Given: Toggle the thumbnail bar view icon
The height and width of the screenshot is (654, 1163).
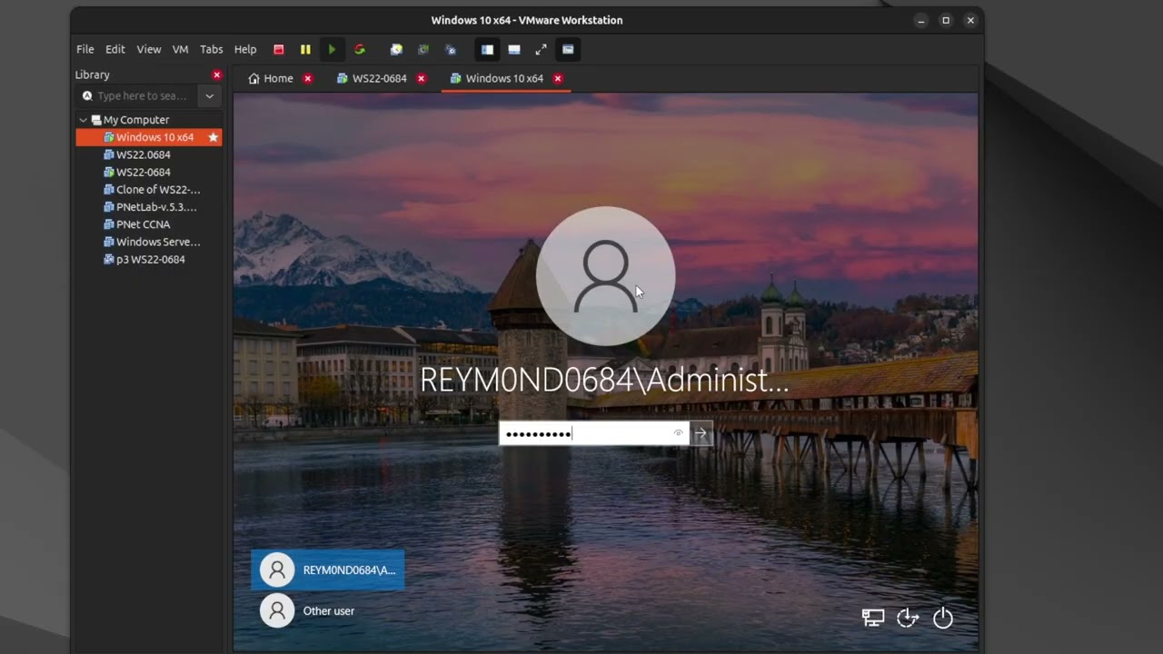Looking at the screenshot, I should (x=514, y=49).
